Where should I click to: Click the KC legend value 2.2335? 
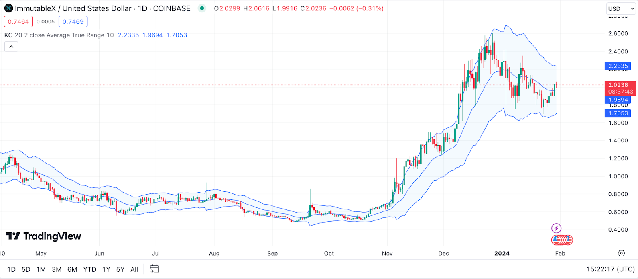(x=128, y=35)
